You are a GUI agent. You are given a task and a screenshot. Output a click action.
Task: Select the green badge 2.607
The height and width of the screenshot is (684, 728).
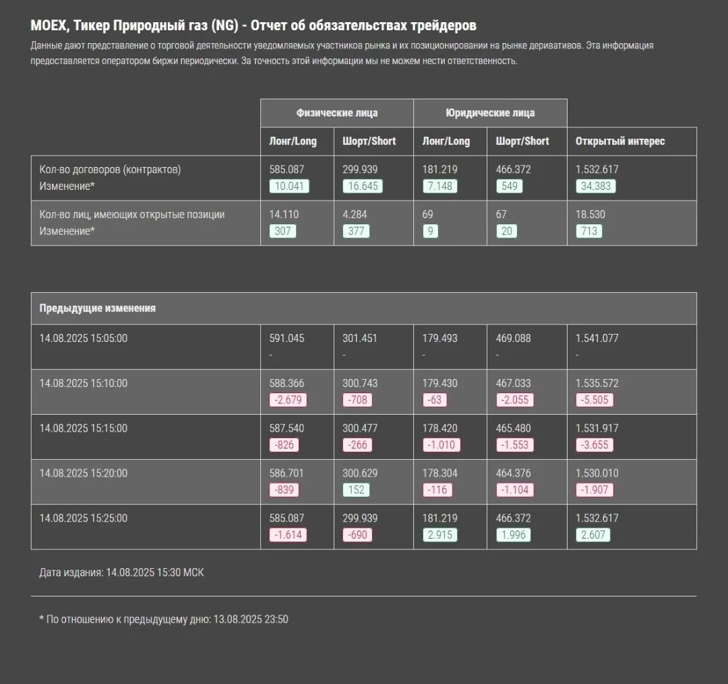tap(593, 535)
